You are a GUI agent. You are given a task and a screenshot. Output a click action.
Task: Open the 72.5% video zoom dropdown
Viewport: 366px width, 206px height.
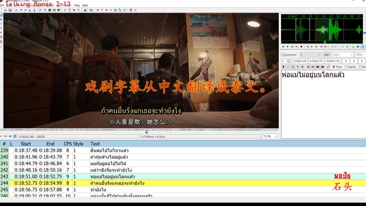pos(270,136)
